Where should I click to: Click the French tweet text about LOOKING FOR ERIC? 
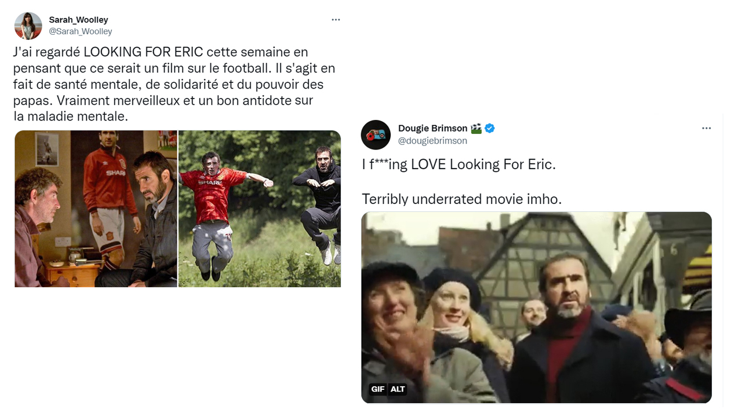point(174,85)
